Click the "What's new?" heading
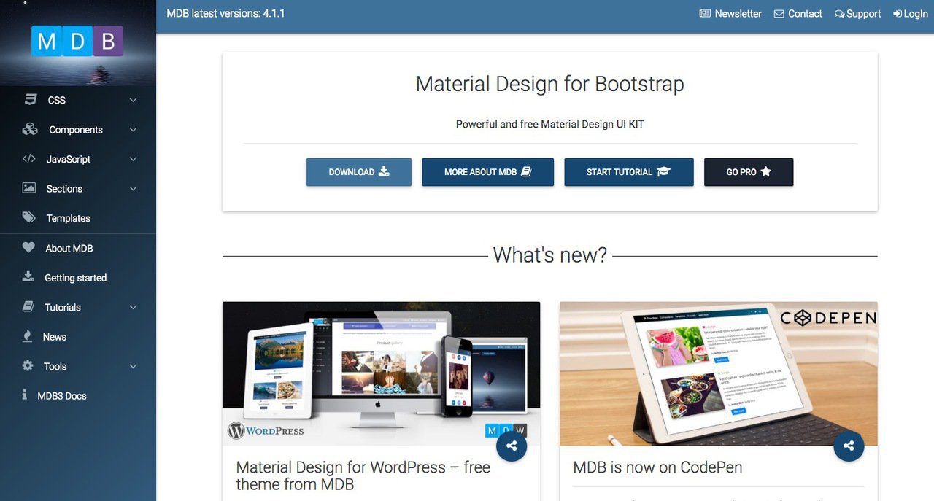This screenshot has width=934, height=501. tap(550, 255)
